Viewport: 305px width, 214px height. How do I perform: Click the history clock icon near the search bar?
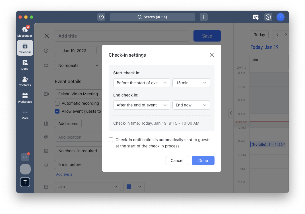click(101, 17)
